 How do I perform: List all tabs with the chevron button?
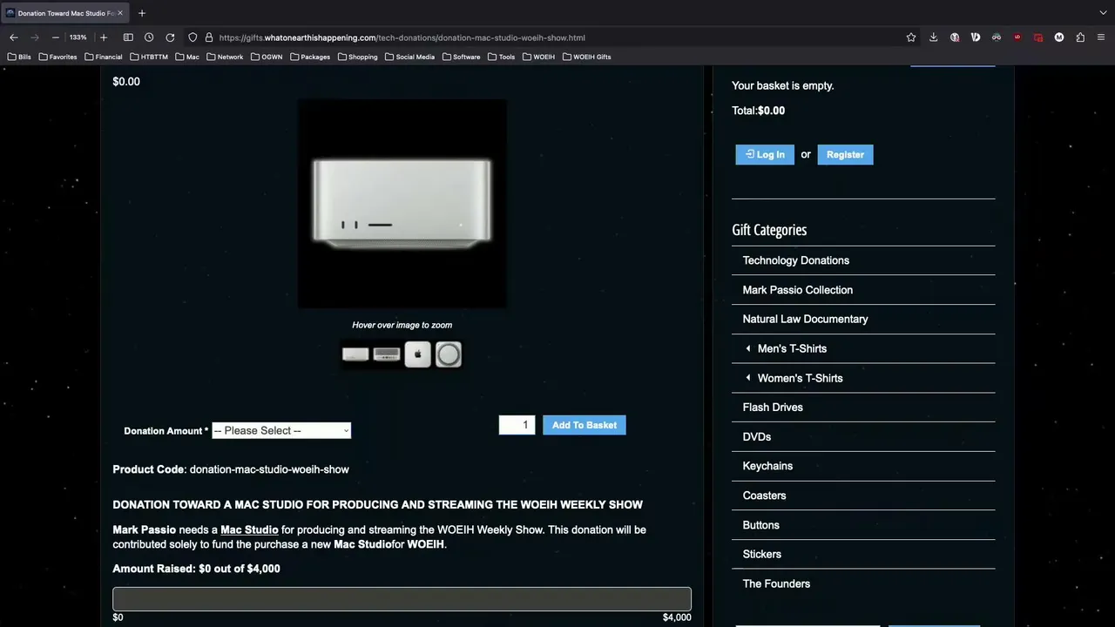tap(1103, 13)
